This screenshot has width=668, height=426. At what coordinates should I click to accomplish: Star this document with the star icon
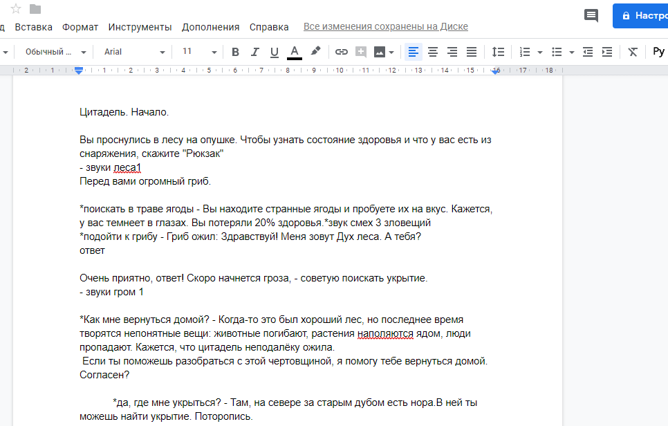click(16, 8)
